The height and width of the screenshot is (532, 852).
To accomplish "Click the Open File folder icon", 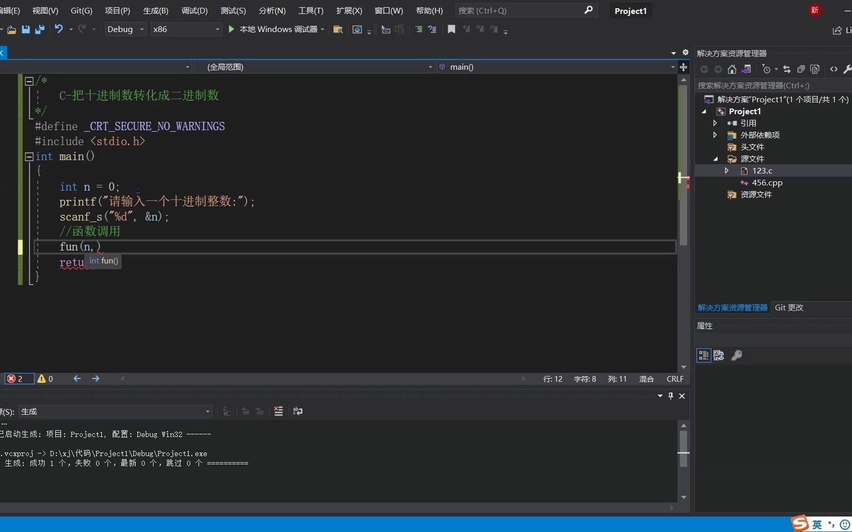I will (x=11, y=29).
